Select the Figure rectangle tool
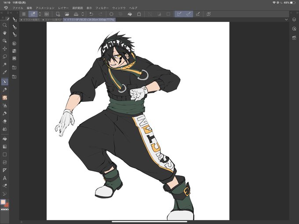 pyautogui.click(x=4, y=155)
